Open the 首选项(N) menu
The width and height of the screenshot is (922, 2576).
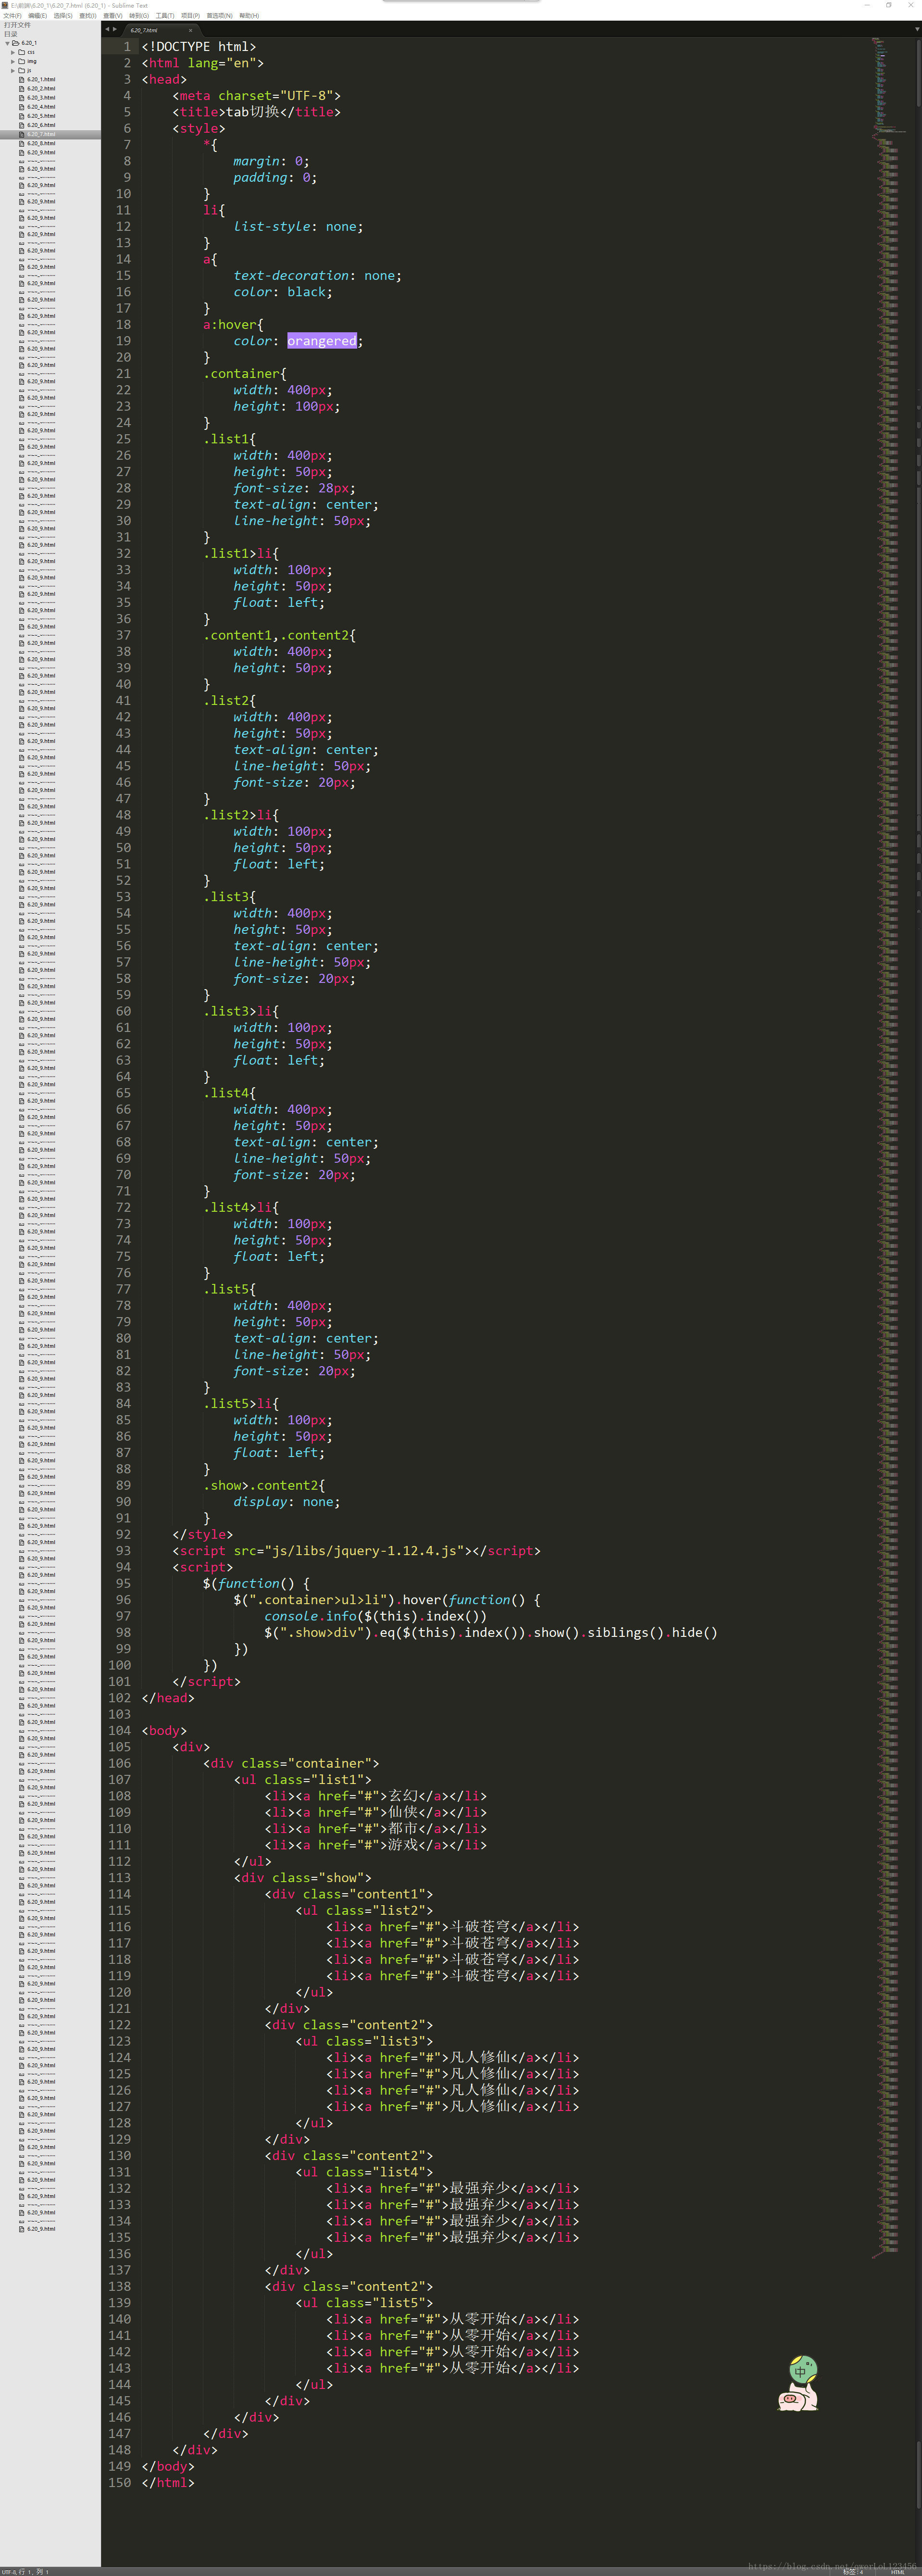click(219, 16)
